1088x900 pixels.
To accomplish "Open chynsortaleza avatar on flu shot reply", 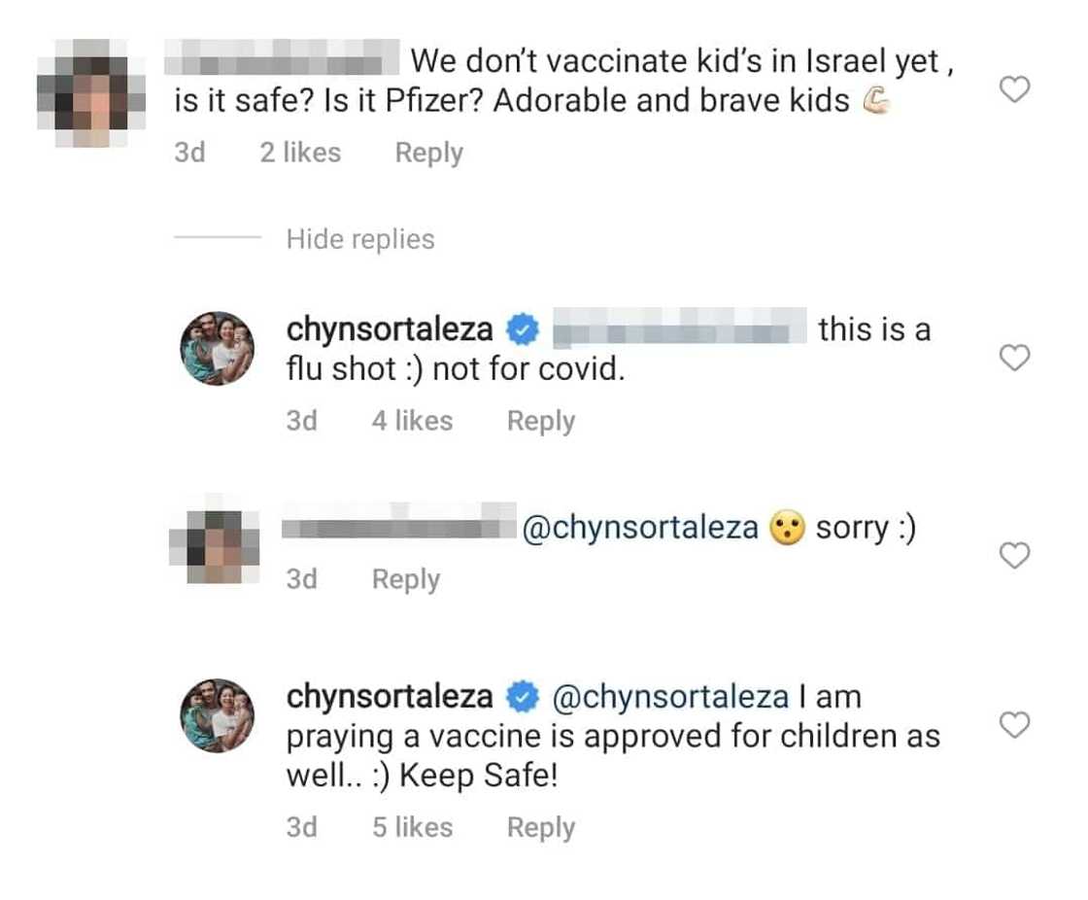I will click(x=218, y=349).
